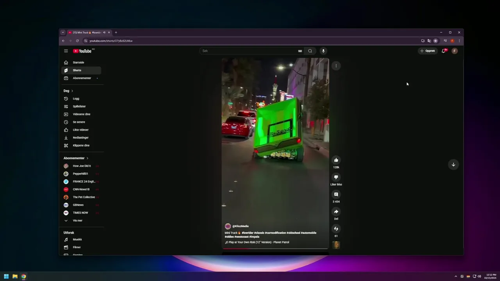This screenshot has width=500, height=281.
Task: Expand the Deg section chevron
Action: pyautogui.click(x=72, y=91)
